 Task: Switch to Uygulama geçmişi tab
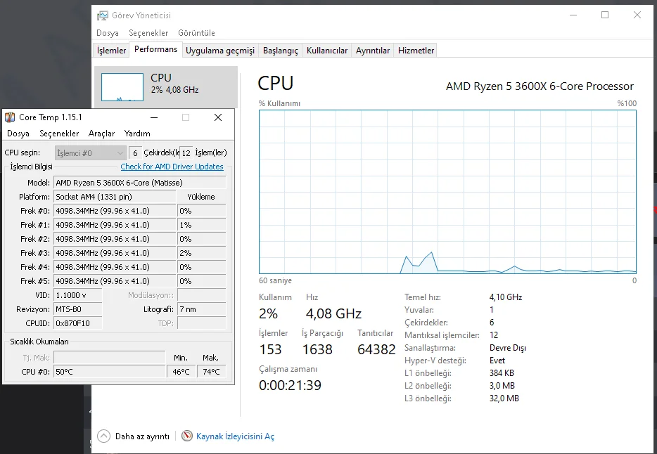tap(220, 50)
